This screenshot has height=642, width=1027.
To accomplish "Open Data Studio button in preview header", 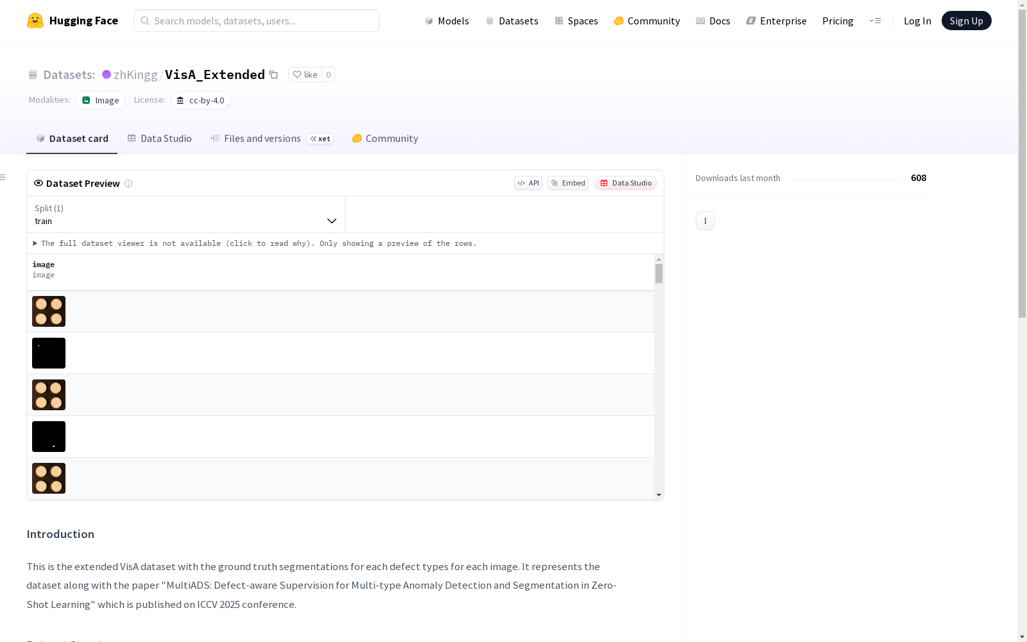I will click(x=625, y=183).
